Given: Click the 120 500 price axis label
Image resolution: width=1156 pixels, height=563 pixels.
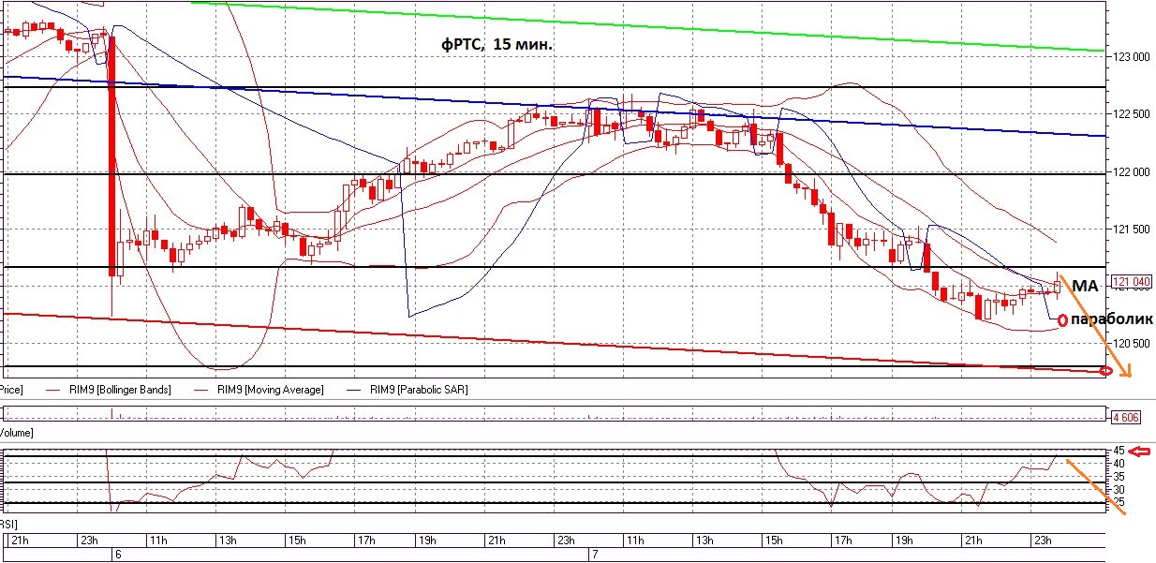Looking at the screenshot, I should click(x=1132, y=344).
